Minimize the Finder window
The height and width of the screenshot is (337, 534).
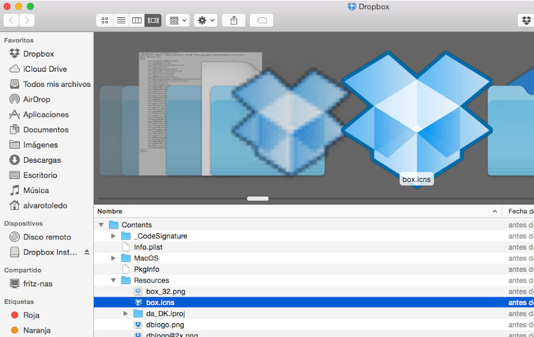(19, 6)
